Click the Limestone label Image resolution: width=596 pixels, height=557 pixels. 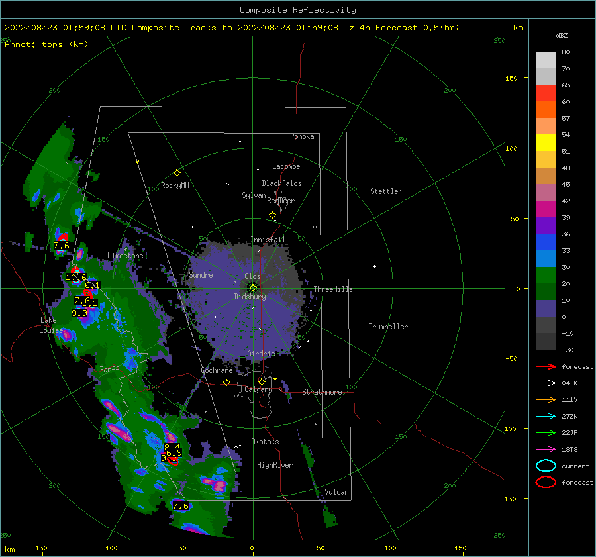(x=125, y=256)
